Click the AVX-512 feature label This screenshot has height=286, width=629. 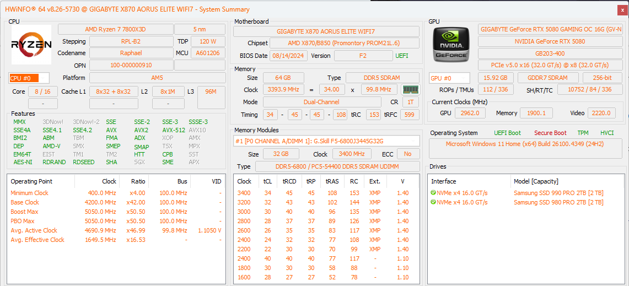tap(174, 131)
